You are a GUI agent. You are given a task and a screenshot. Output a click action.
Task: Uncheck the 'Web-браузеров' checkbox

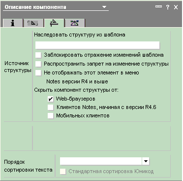(51, 99)
